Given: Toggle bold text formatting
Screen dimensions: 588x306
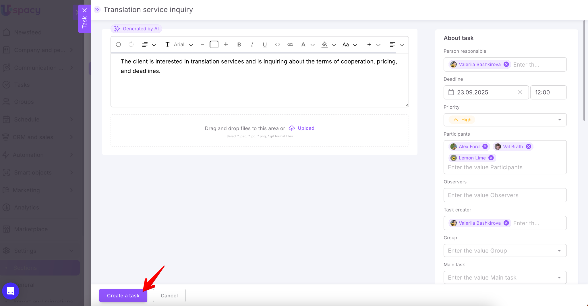Looking at the screenshot, I should (239, 45).
